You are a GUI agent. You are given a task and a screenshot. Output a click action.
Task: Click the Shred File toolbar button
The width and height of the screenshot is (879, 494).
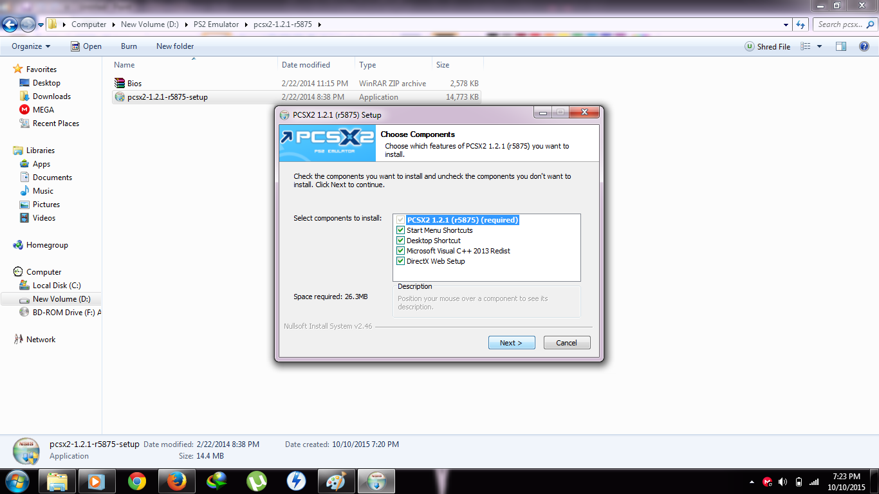click(x=768, y=46)
